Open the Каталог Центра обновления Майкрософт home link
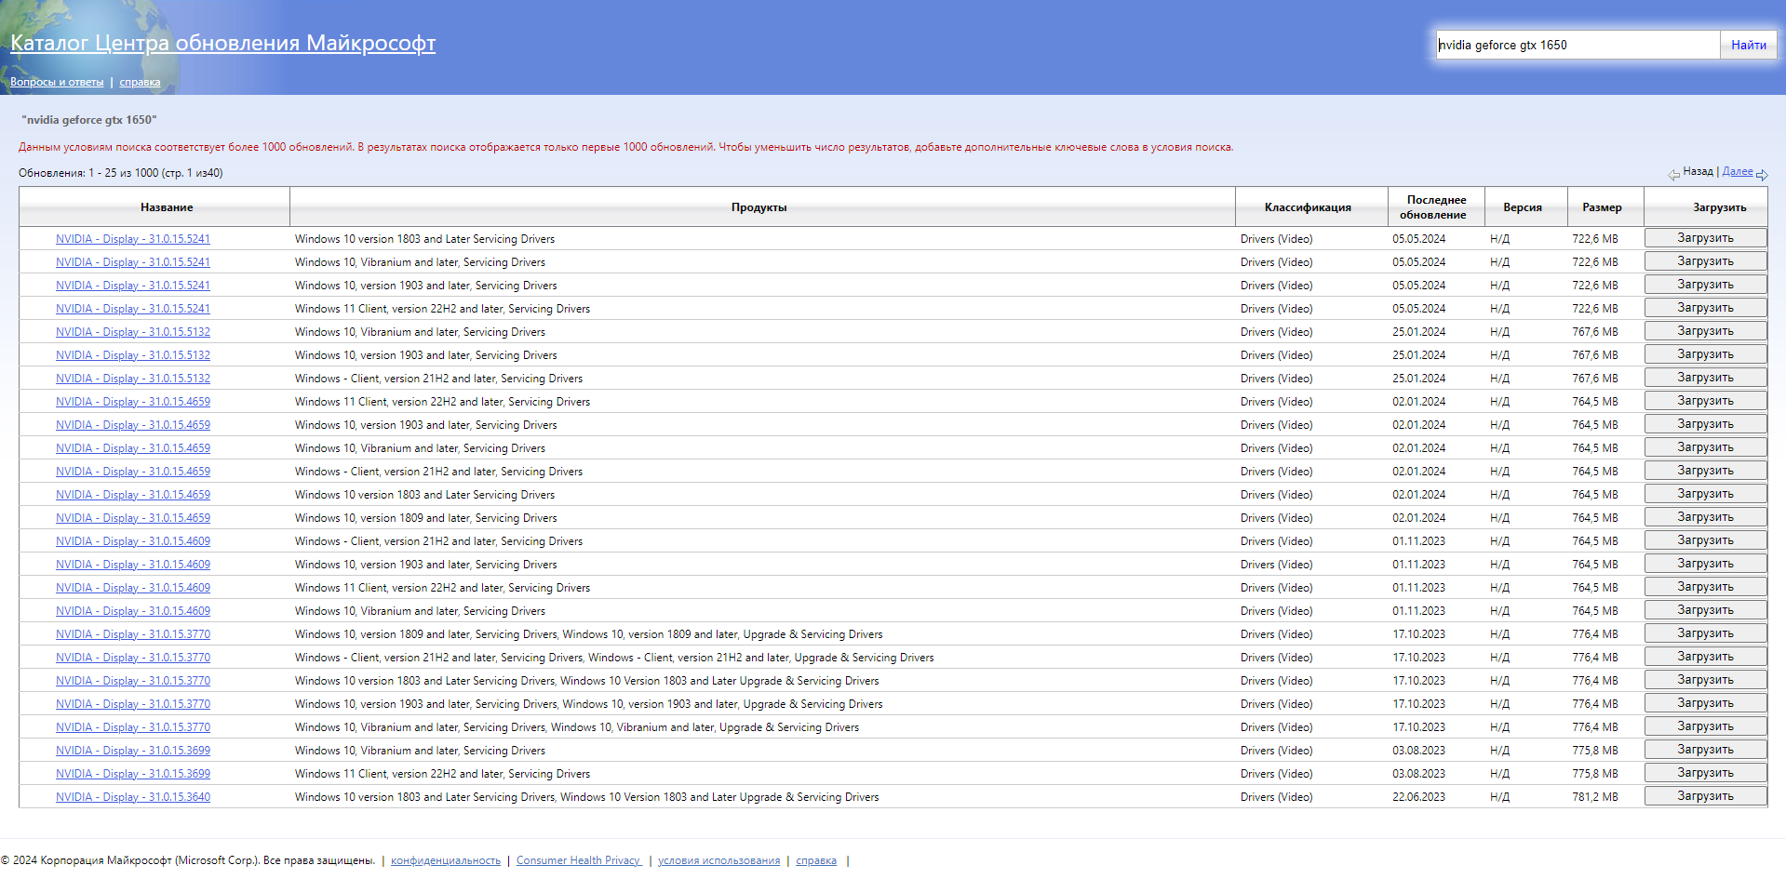1786x892 pixels. (x=222, y=43)
